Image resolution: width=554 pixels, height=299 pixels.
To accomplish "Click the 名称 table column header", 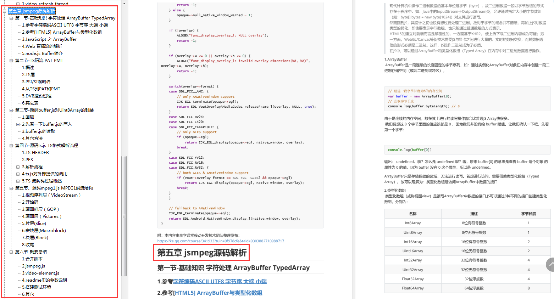I will click(413, 214).
